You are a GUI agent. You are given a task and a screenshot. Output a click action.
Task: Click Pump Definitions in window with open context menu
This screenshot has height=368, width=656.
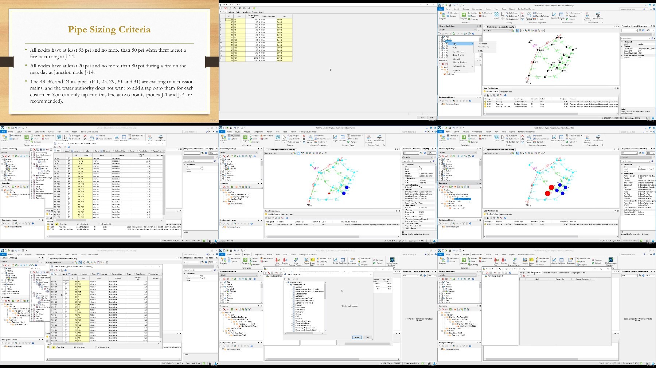(x=541, y=16)
